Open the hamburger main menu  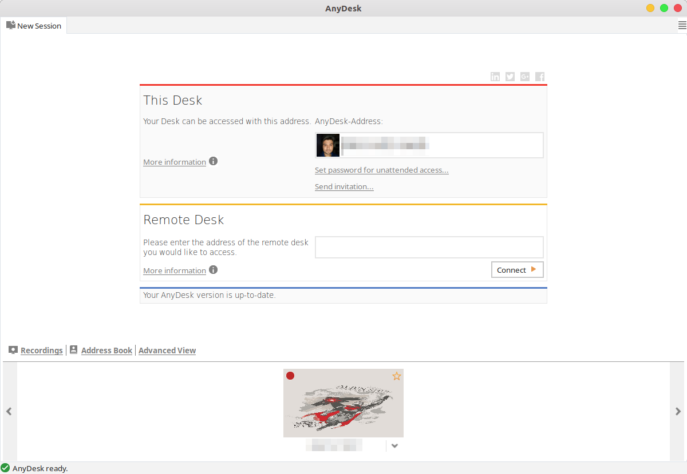tap(682, 25)
